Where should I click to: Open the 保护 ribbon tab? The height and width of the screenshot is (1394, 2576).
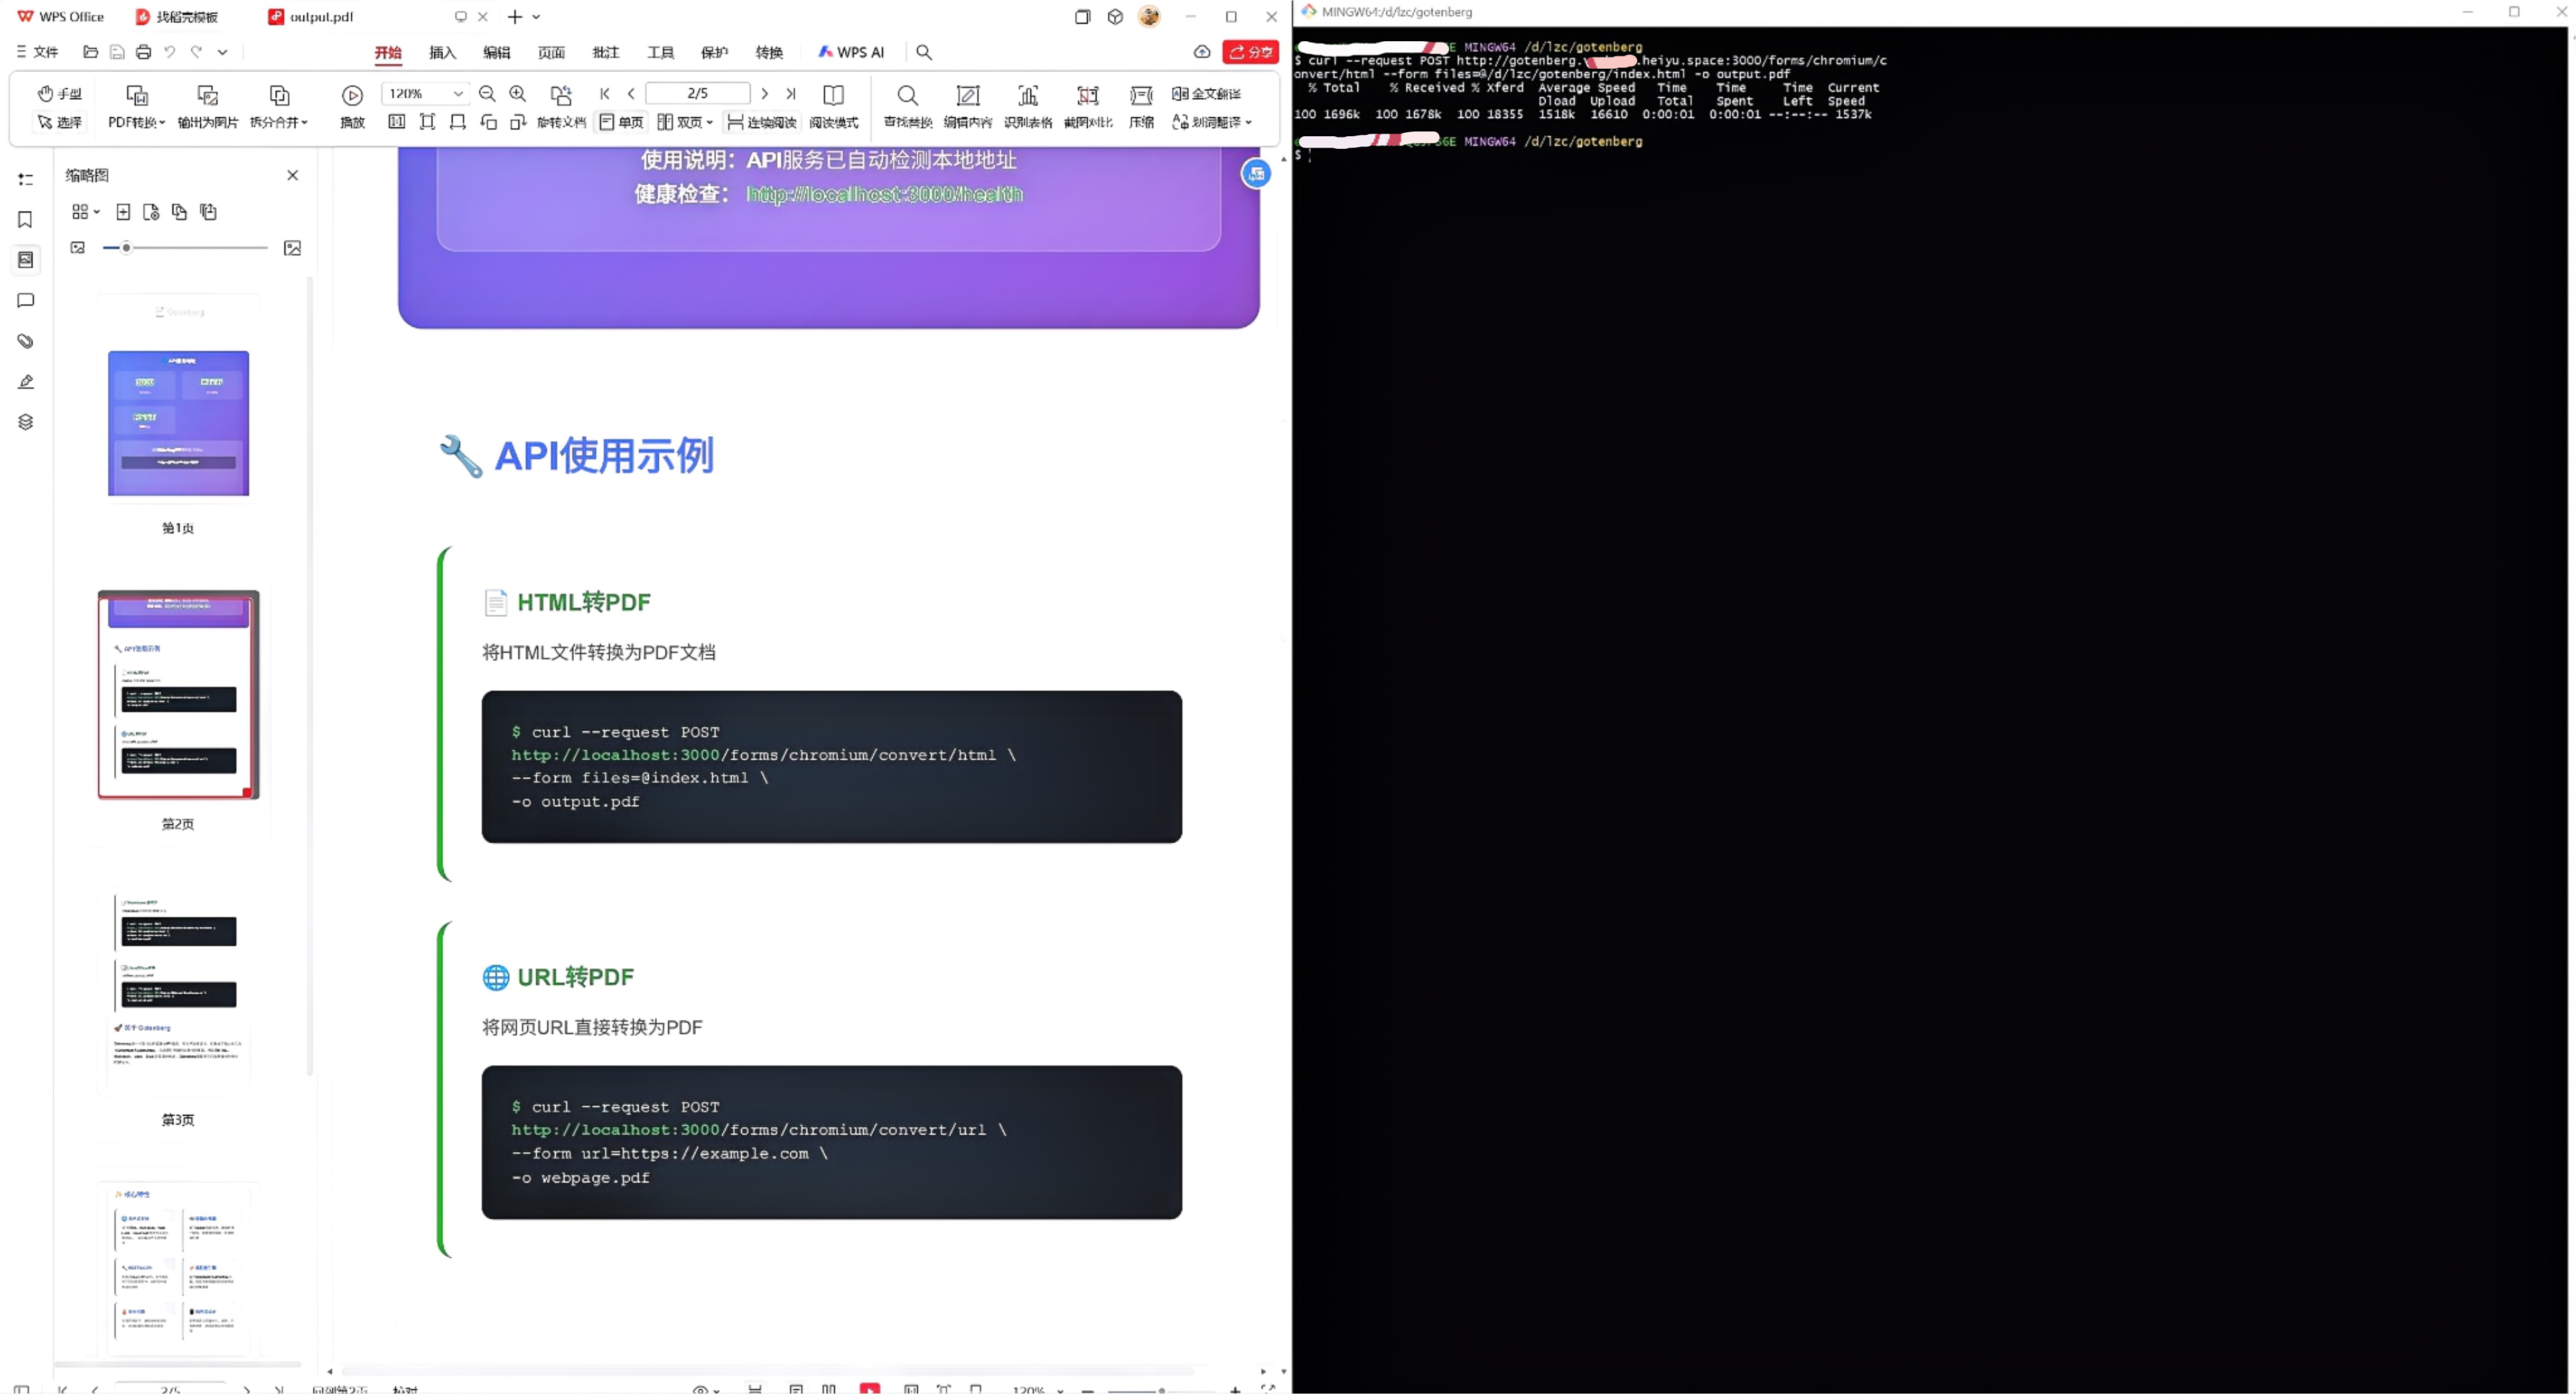pyautogui.click(x=715, y=52)
